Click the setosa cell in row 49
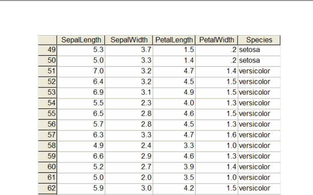The image size is (313, 195). pyautogui.click(x=259, y=50)
